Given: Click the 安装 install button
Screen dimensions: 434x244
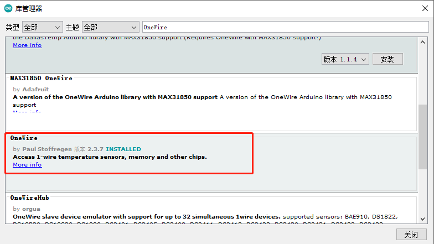Looking at the screenshot, I should click(387, 59).
